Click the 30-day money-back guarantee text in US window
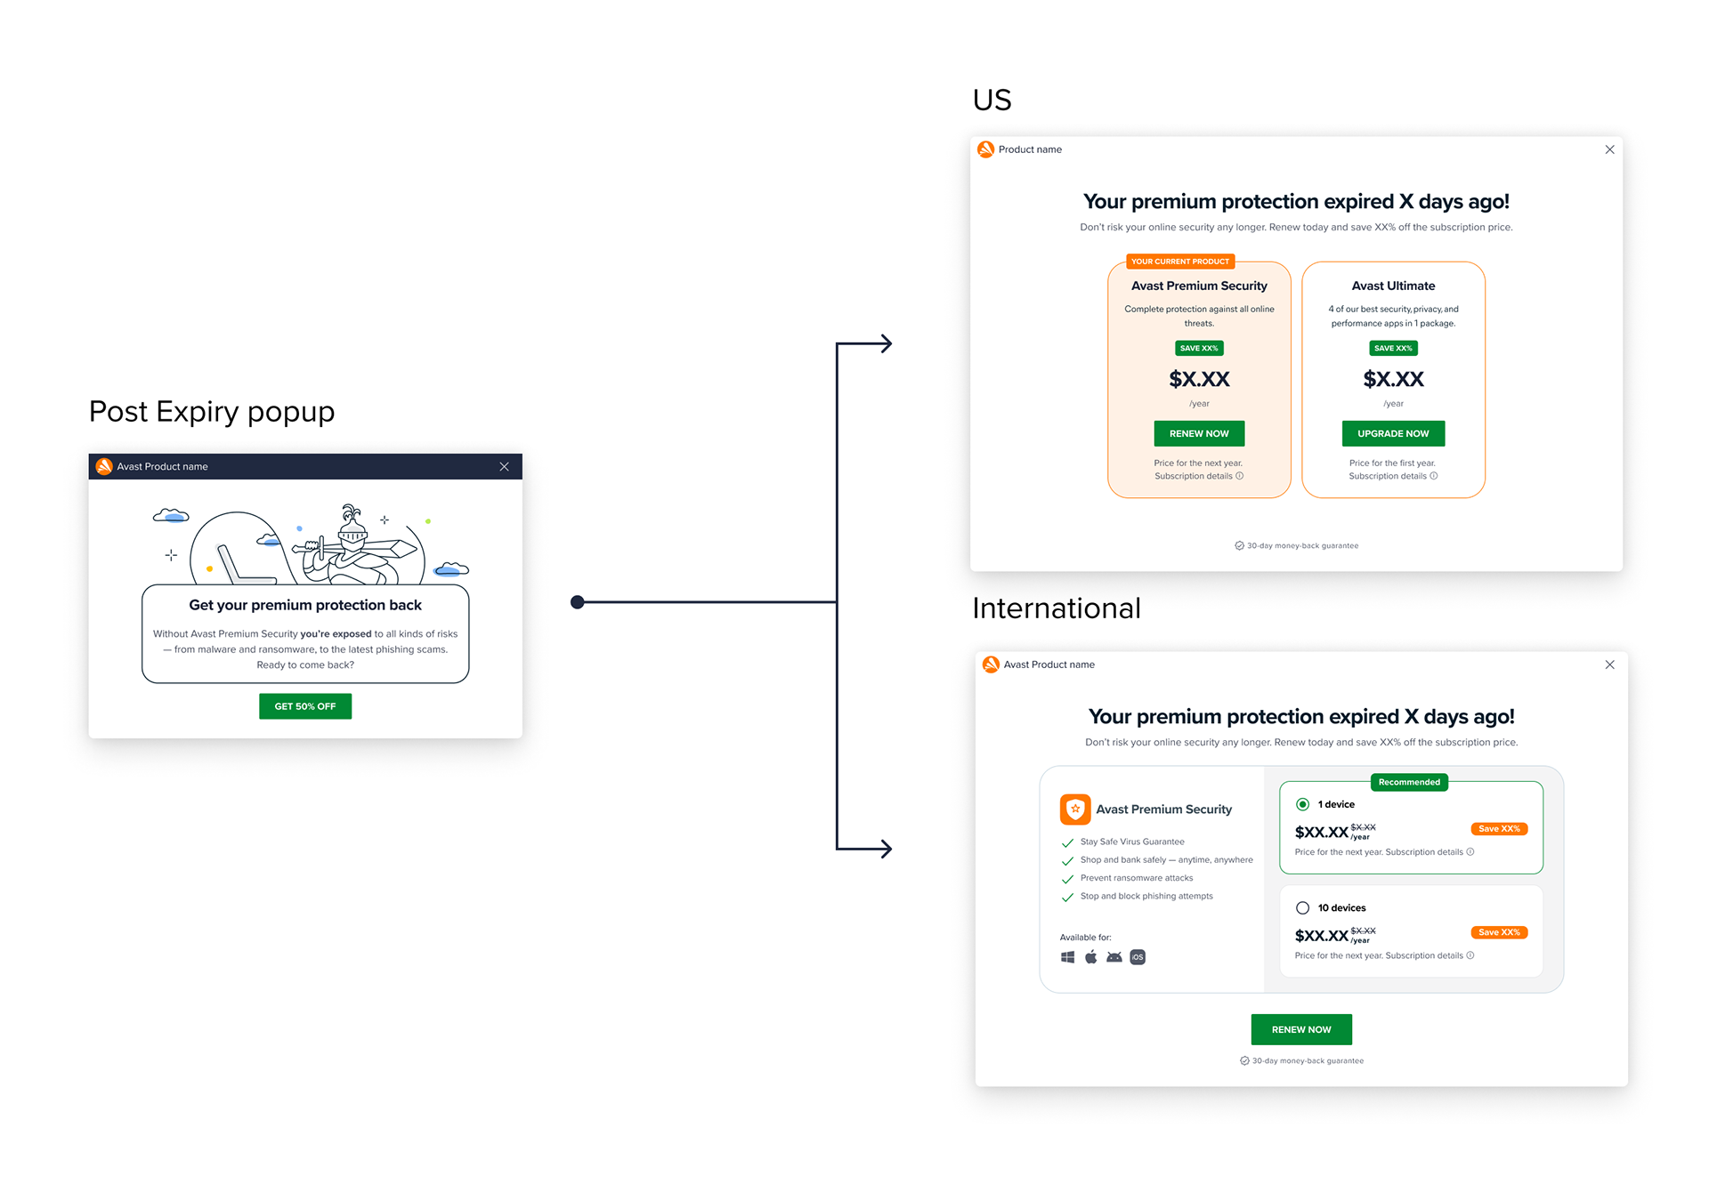The height and width of the screenshot is (1192, 1709). point(1301,546)
